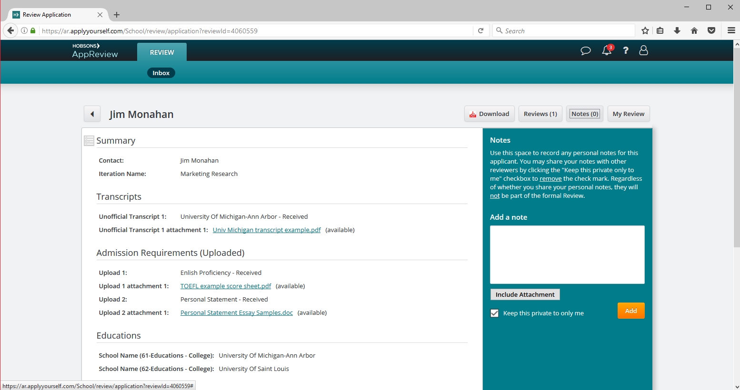Viewport: 740px width, 390px height.
Task: Select the Inbox menu item
Action: click(x=161, y=73)
